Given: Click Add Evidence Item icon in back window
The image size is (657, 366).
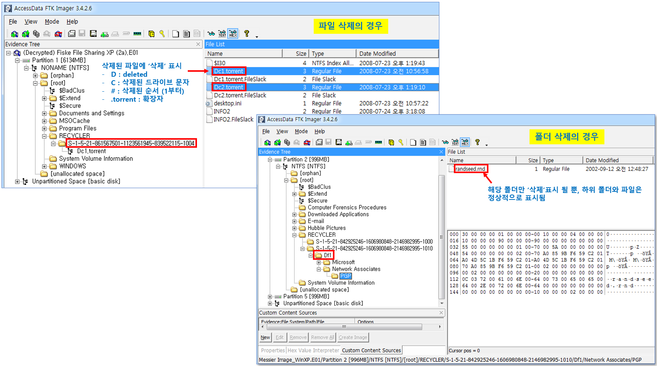Looking at the screenshot, I should coord(15,34).
